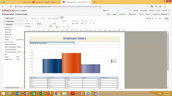Open the Open menu in header
This screenshot has height=96, width=172.
coord(148,14)
